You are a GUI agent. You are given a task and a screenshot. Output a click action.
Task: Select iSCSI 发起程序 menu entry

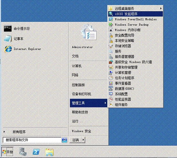tap(135, 14)
